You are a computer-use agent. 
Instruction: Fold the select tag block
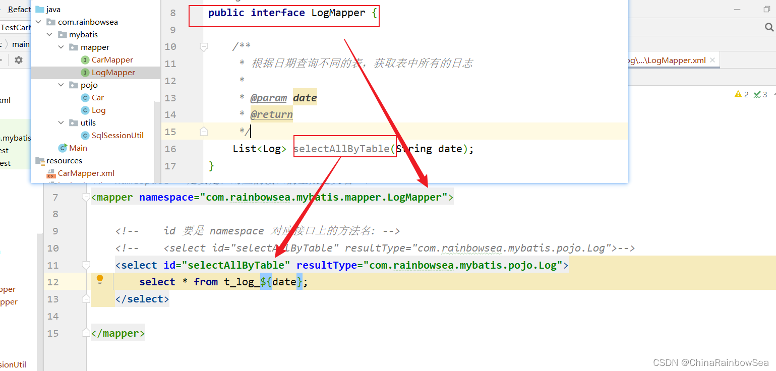(86, 265)
